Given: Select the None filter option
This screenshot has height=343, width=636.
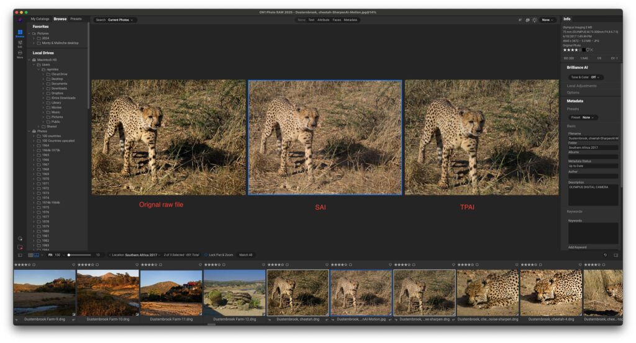Looking at the screenshot, I should (x=301, y=20).
